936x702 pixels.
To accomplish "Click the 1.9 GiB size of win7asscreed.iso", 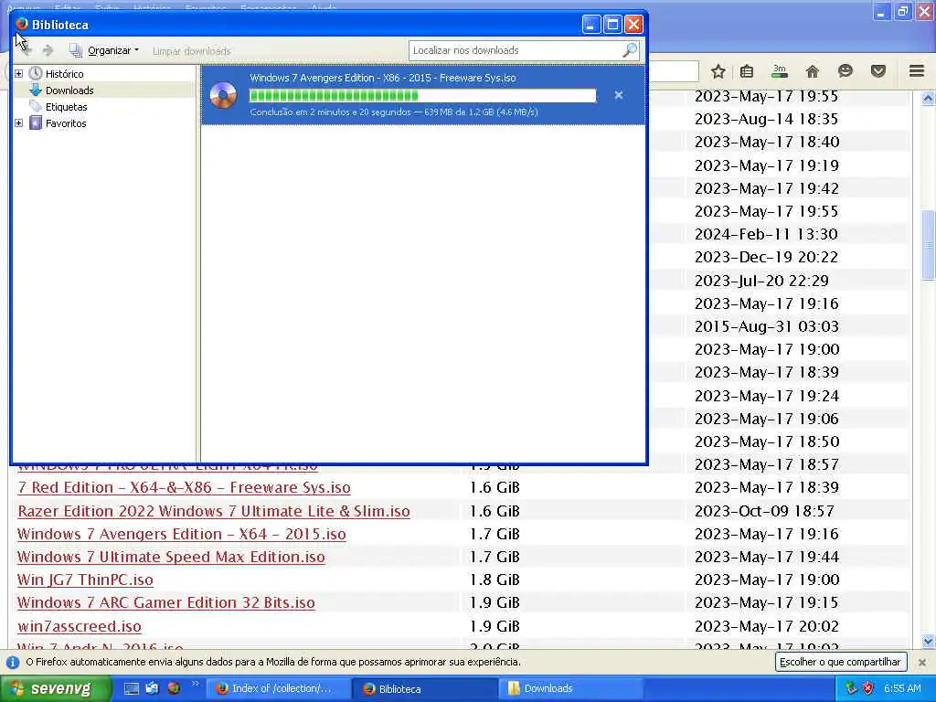I will tap(495, 627).
